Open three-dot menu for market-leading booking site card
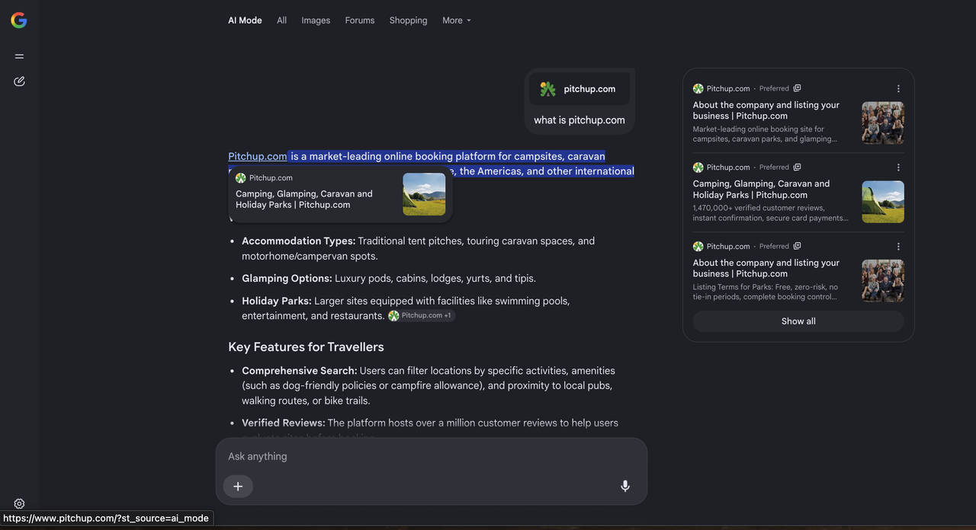This screenshot has width=976, height=530. point(898,88)
